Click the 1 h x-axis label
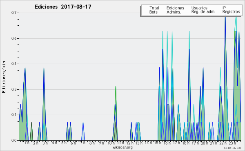 click(x=27, y=143)
